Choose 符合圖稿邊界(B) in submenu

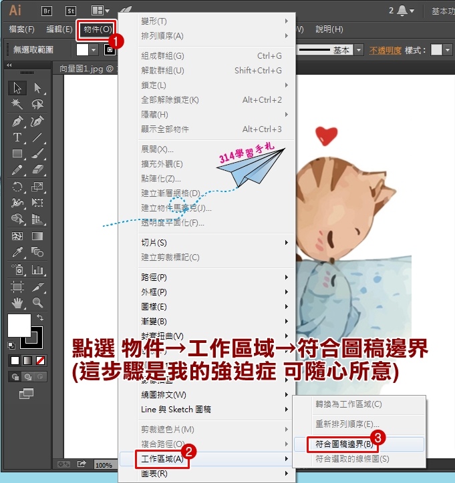click(x=359, y=444)
